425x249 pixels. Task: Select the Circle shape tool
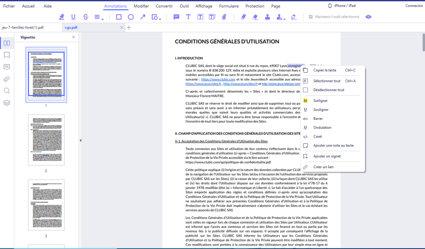(131, 17)
